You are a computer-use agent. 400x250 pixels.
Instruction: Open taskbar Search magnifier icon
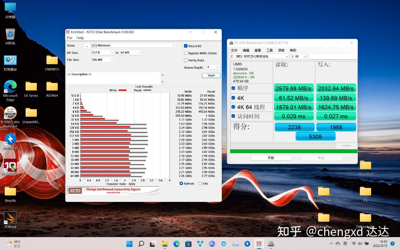(x=141, y=244)
